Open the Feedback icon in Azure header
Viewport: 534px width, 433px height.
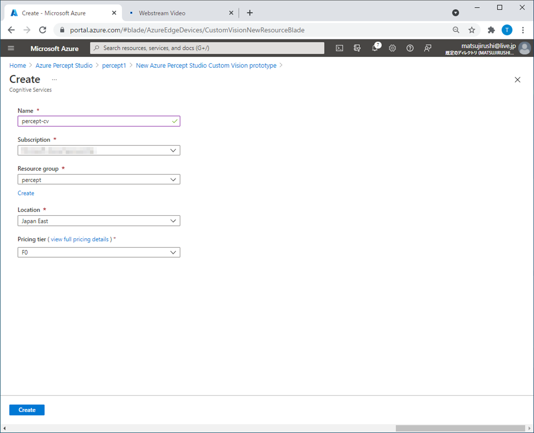tap(428, 48)
